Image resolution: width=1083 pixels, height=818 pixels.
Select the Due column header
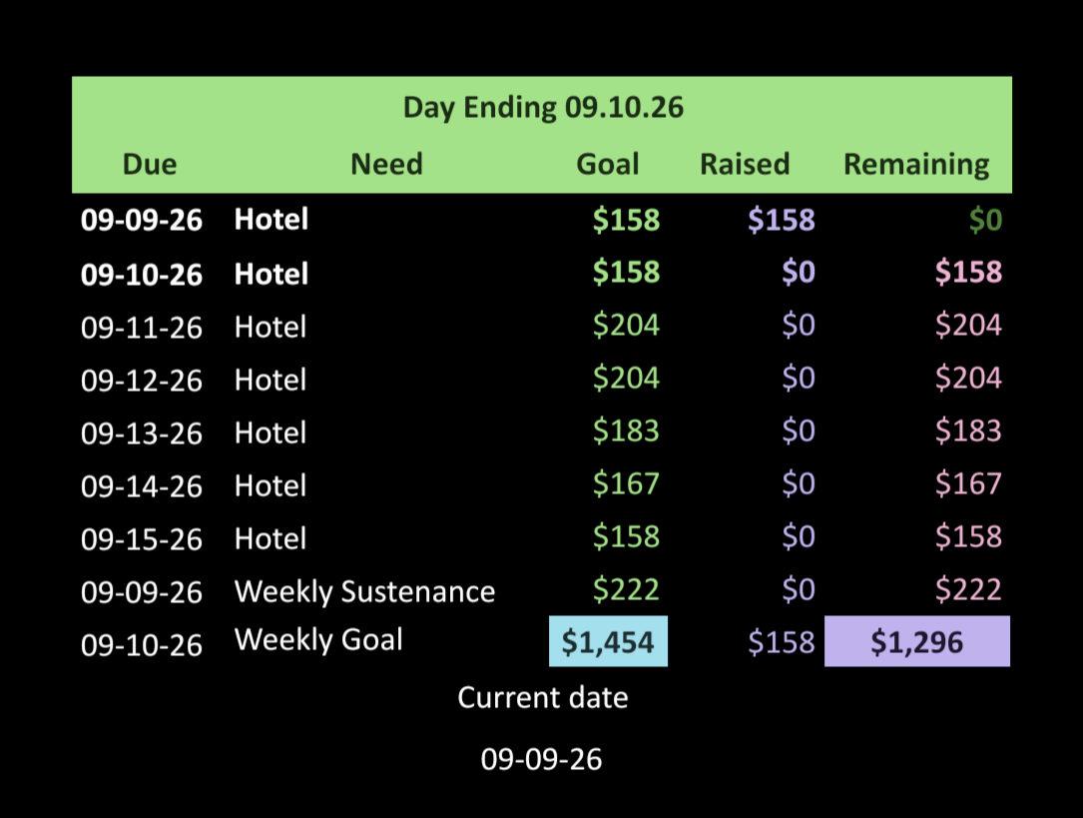click(x=149, y=165)
